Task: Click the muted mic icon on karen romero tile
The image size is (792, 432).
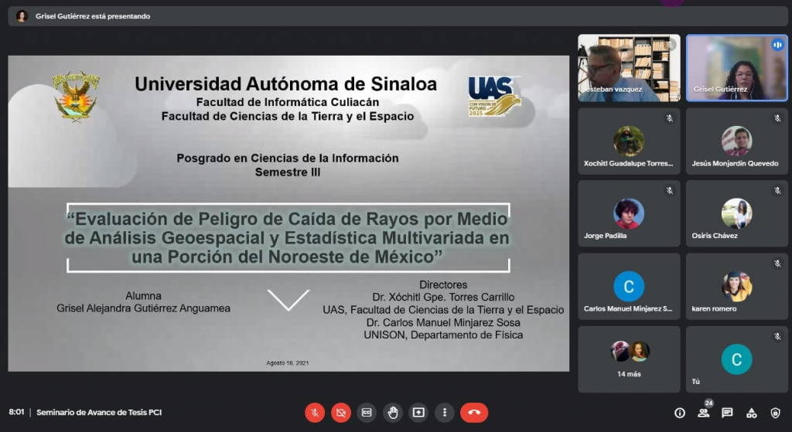Action: tap(777, 264)
